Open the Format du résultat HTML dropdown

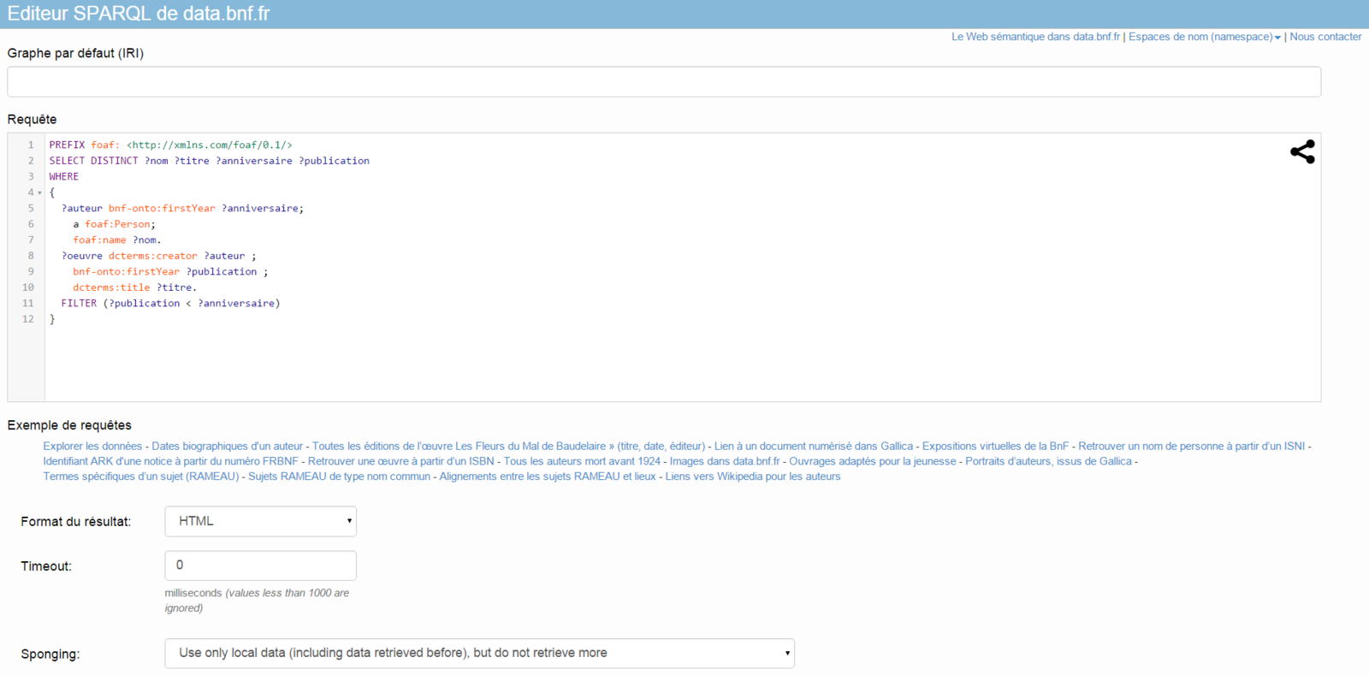click(260, 521)
